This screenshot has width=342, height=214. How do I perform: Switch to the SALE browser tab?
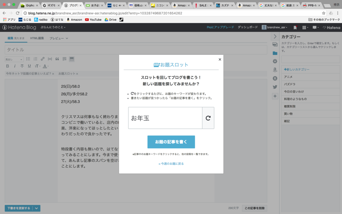click(x=203, y=5)
